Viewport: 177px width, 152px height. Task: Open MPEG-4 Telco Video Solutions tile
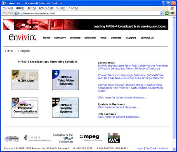click(x=66, y=80)
